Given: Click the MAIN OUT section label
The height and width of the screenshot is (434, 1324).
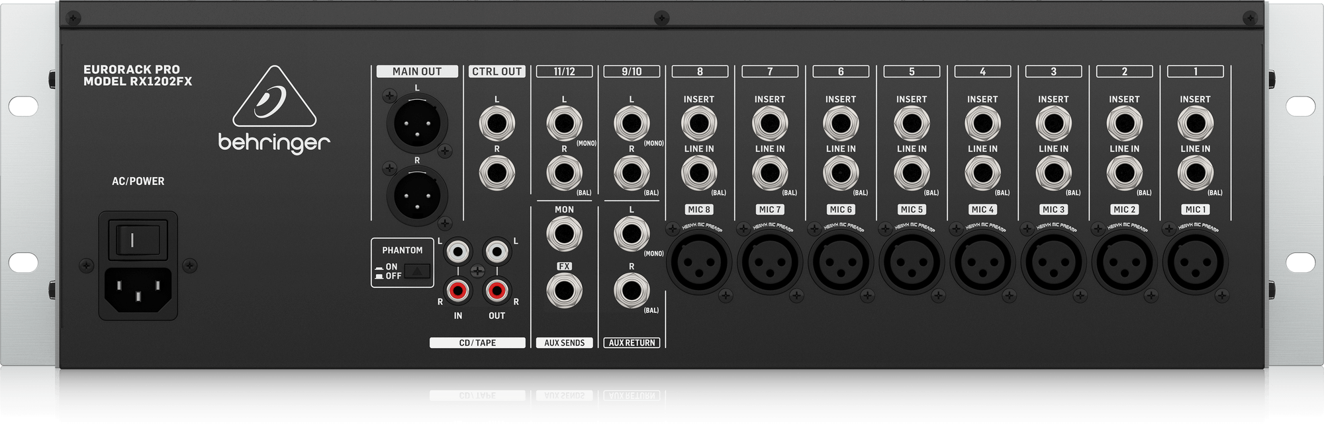Looking at the screenshot, I should click(x=416, y=71).
